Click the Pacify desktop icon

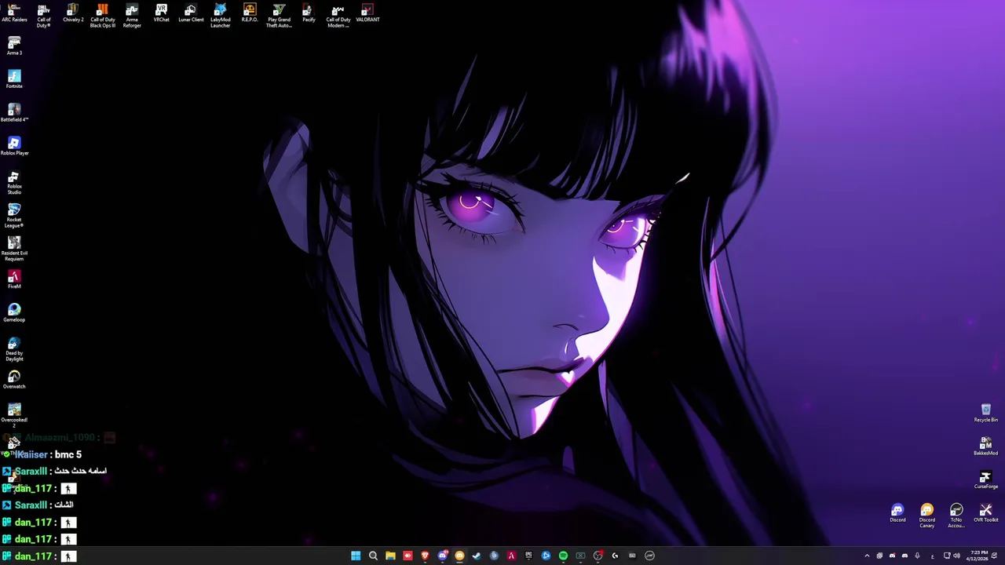click(309, 13)
